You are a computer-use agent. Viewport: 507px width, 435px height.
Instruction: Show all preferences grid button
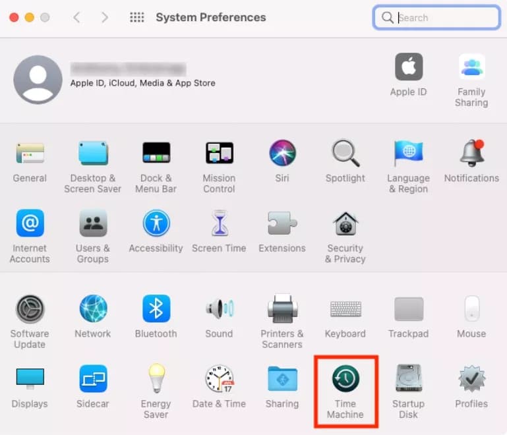136,17
